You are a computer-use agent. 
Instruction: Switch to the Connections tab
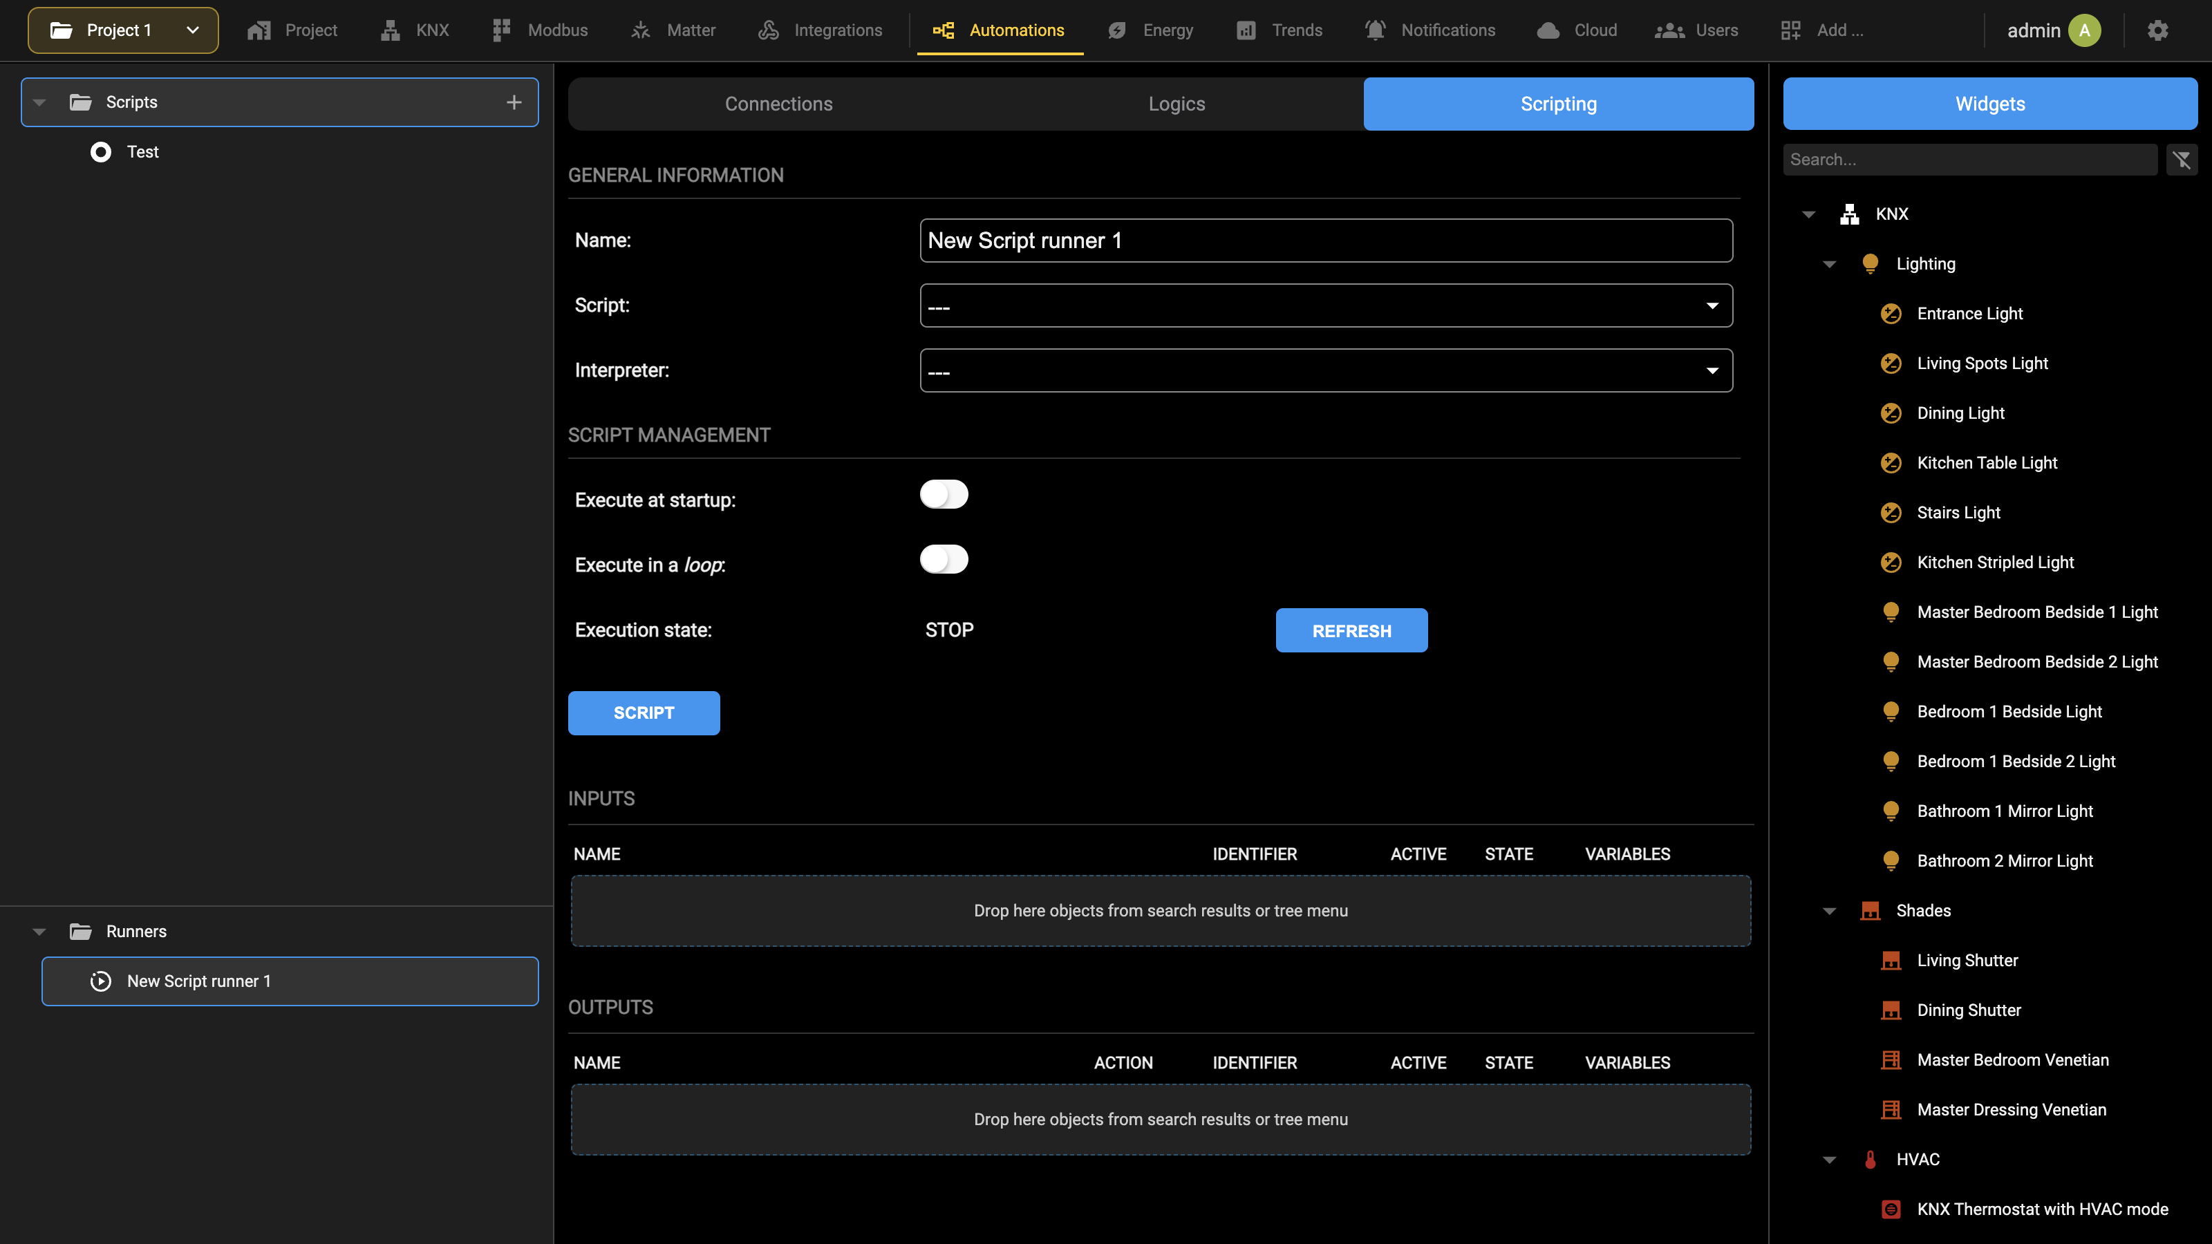778,104
